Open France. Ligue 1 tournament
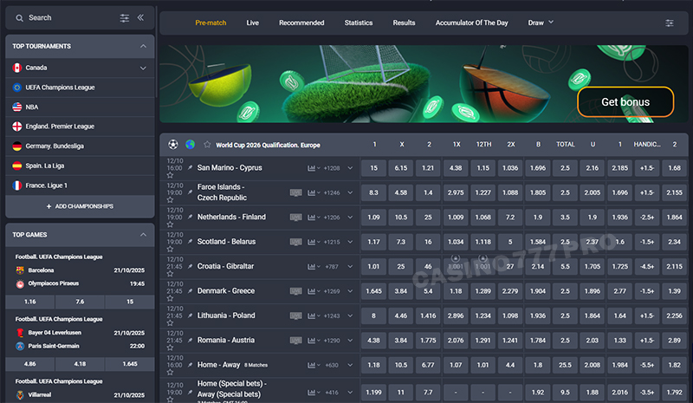 pos(80,185)
